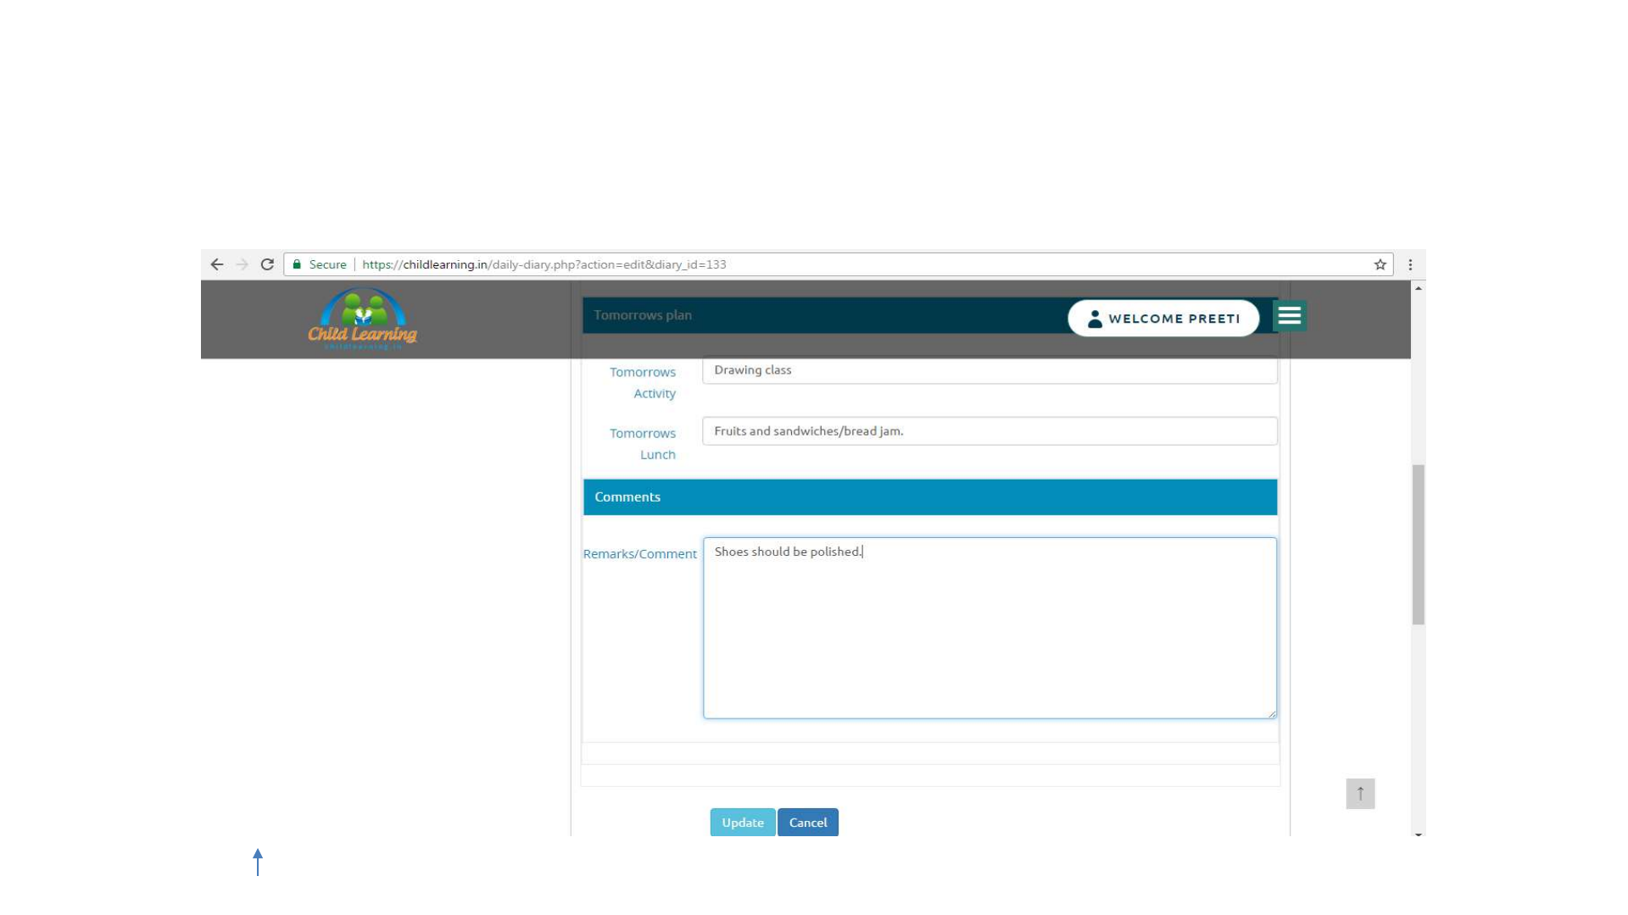Open the green hamburger menu
Screen dimensions: 1628x915
pyautogui.click(x=1289, y=316)
